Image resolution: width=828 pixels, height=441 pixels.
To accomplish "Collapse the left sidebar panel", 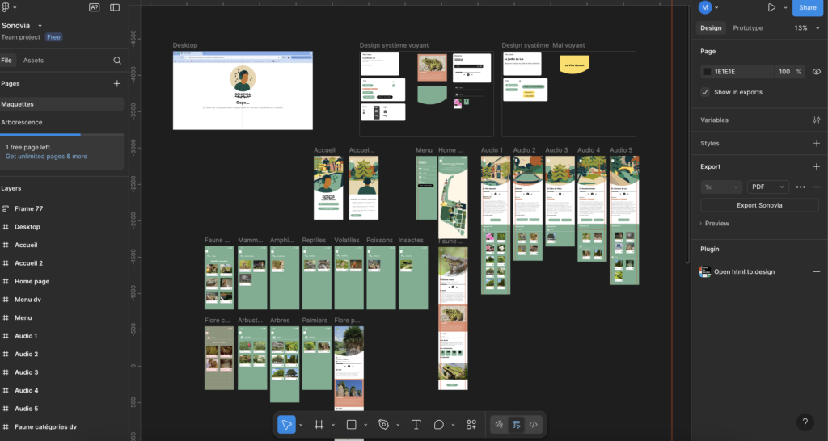I will point(115,7).
